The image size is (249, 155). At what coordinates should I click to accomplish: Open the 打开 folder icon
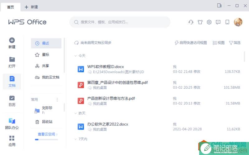click(12, 60)
